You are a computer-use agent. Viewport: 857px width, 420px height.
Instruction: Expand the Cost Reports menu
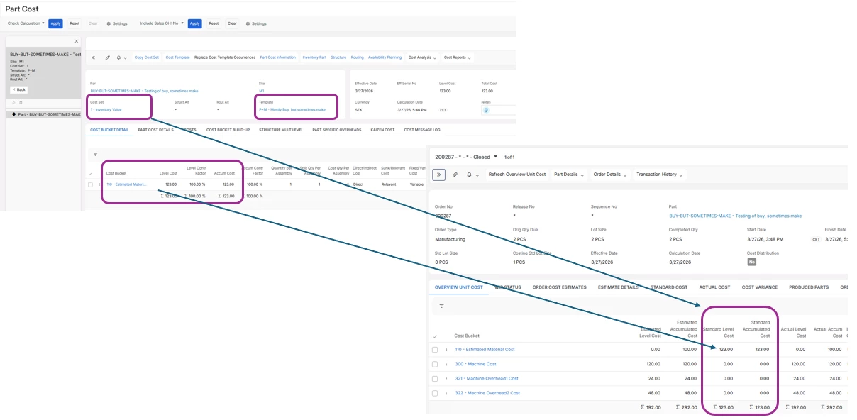point(457,57)
